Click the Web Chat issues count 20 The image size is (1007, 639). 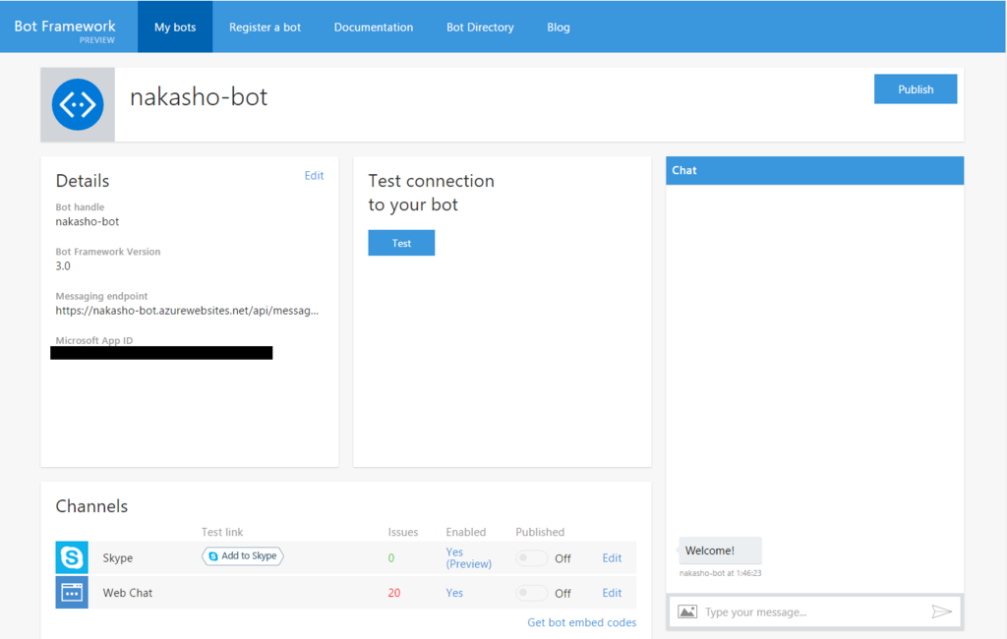coord(393,593)
